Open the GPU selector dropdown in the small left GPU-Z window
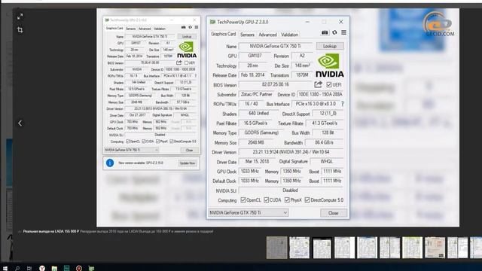Screen dimensions: 482x271 click(131, 150)
